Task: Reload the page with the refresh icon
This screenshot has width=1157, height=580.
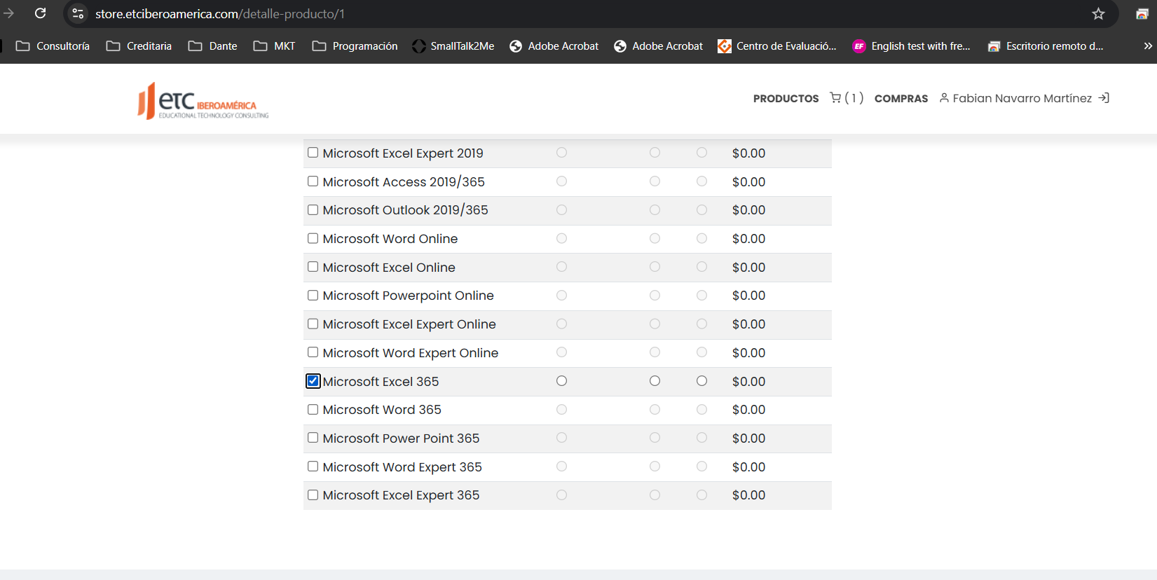Action: [x=41, y=13]
